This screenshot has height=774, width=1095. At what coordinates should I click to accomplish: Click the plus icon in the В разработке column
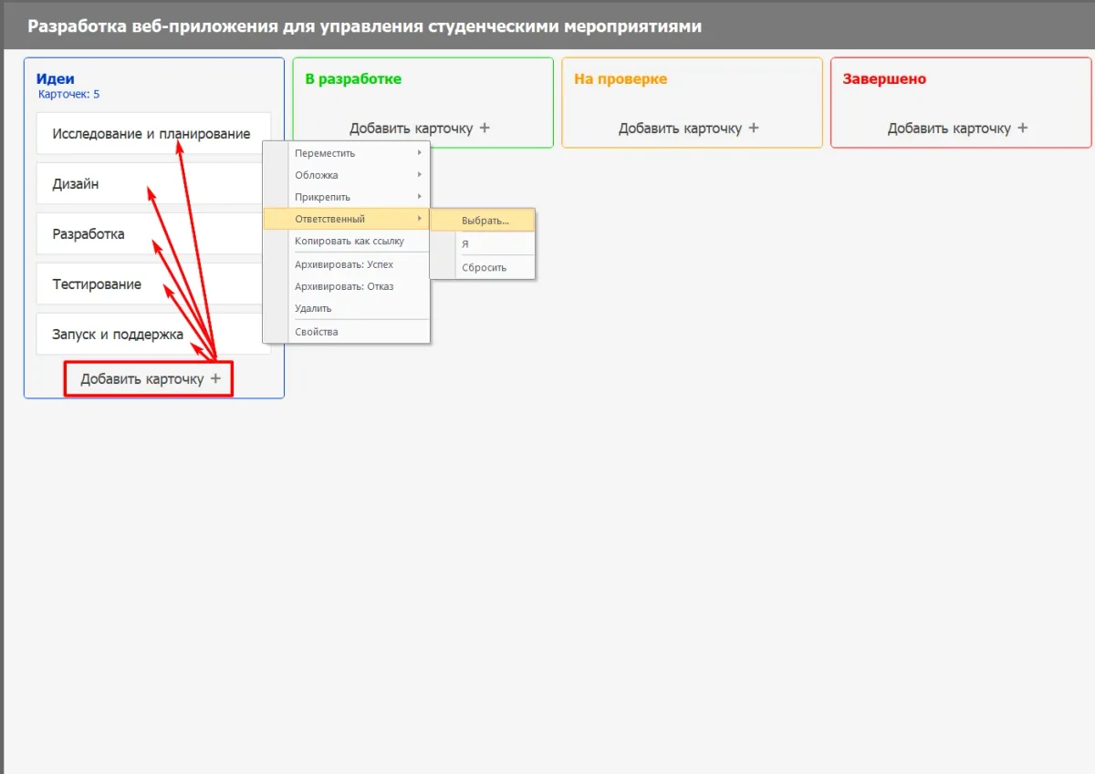coord(485,129)
